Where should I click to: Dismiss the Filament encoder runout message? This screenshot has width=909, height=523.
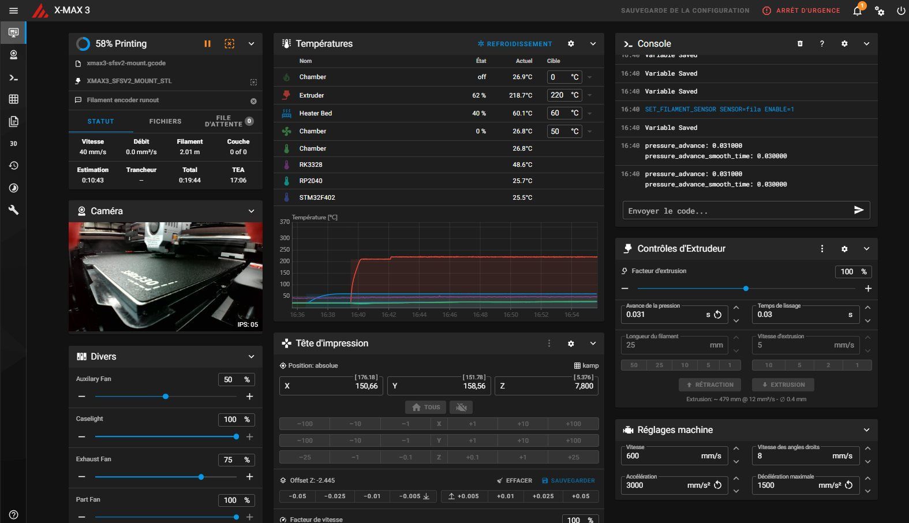click(253, 101)
